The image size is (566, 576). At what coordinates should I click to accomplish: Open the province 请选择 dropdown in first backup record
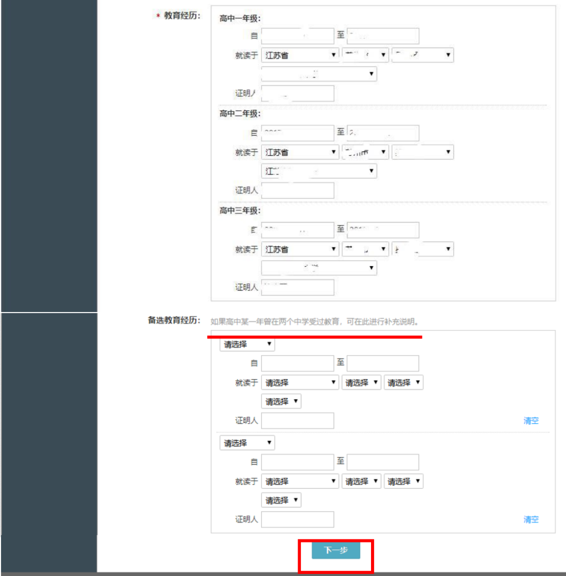[299, 382]
